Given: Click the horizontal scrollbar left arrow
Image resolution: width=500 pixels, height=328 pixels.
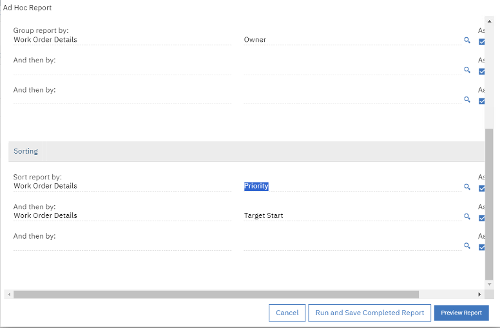Looking at the screenshot, I should [8, 294].
